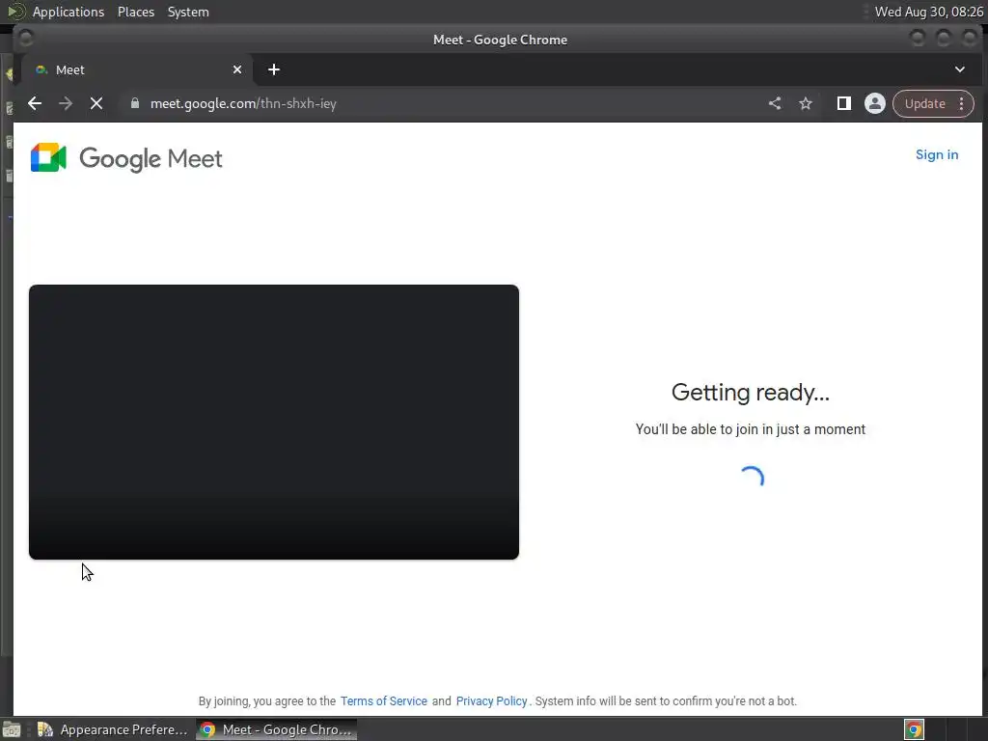
Task: Open the Terms of Service link
Action: [384, 700]
